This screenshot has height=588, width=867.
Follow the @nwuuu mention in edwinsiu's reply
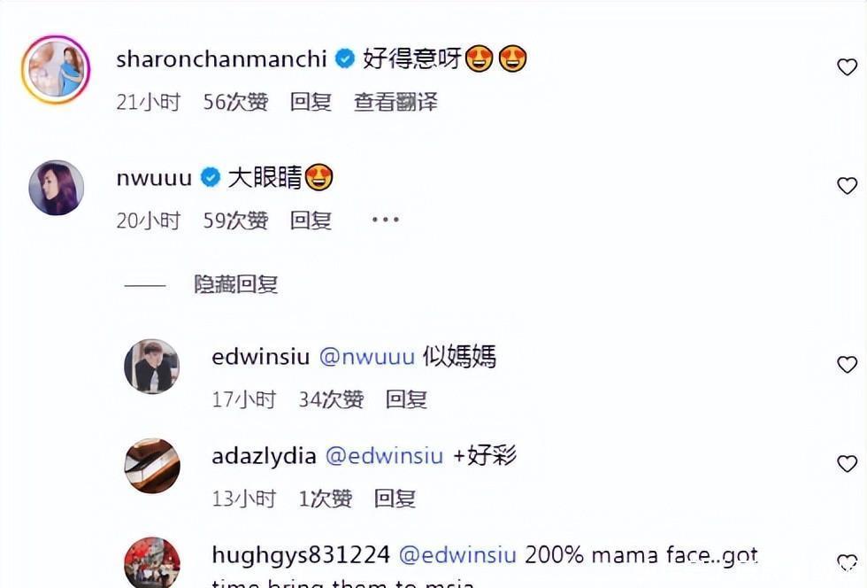[x=367, y=357]
